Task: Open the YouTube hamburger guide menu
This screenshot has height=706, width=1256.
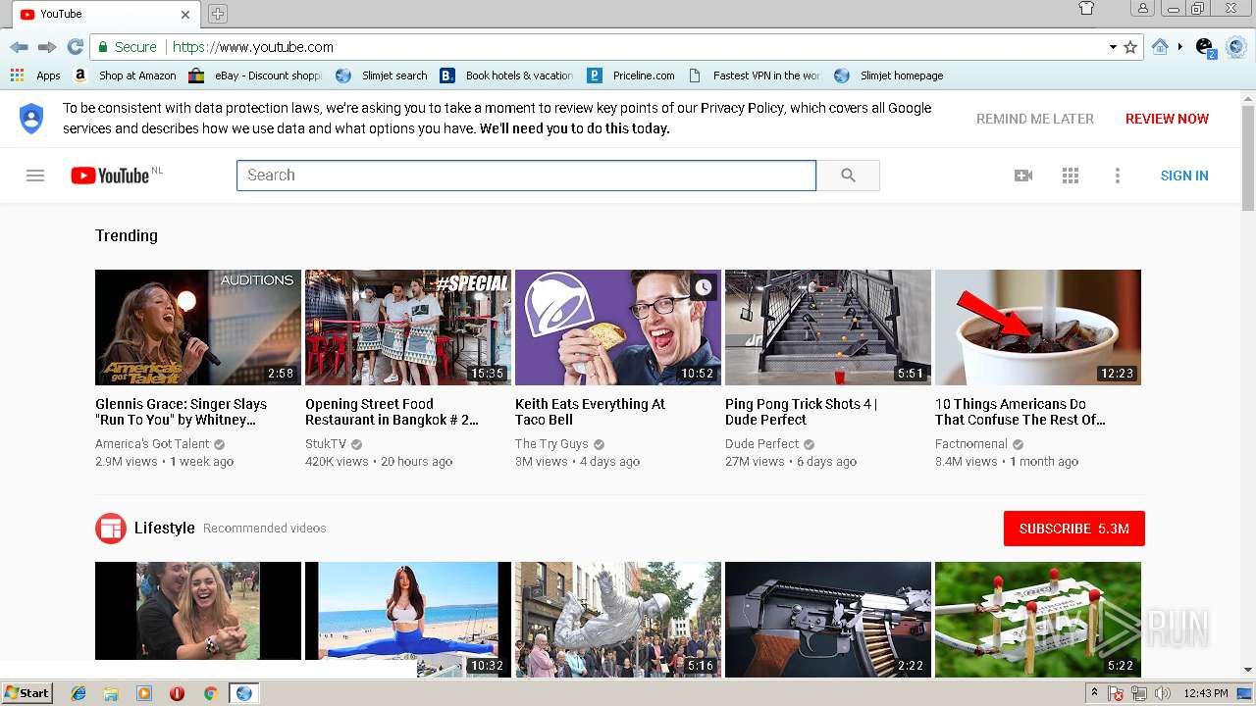Action: point(35,176)
